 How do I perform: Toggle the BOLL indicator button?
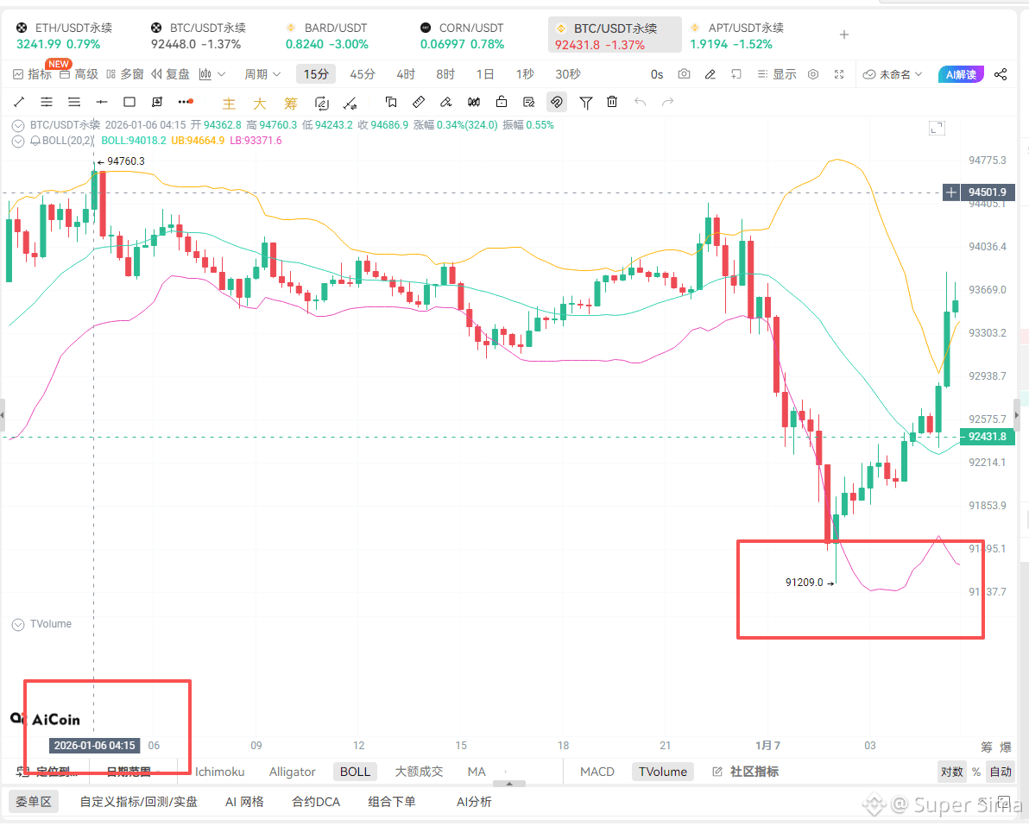tap(355, 772)
